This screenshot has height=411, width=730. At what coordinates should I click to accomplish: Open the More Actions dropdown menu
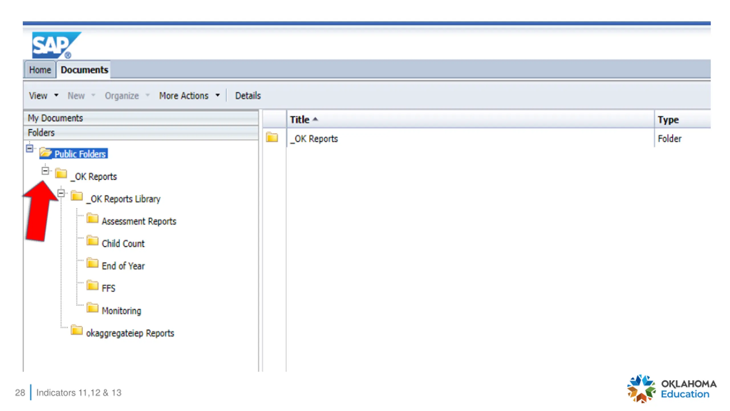click(x=189, y=96)
